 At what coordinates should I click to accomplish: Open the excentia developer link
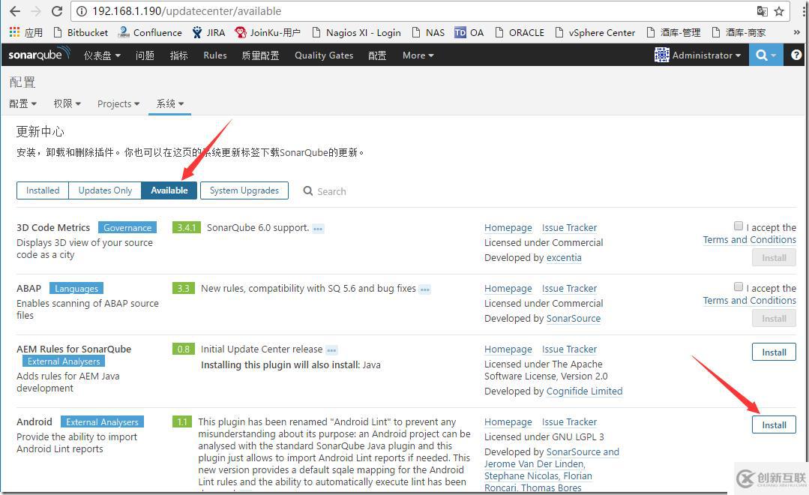[564, 258]
